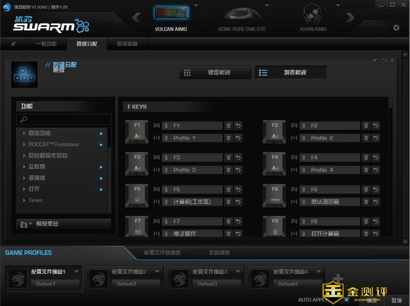
Task: Switch to the 按键照明 tab
Action: [x=127, y=44]
